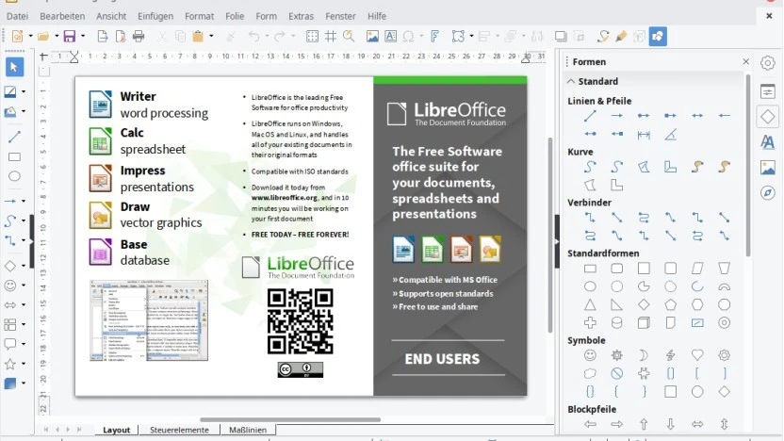Pick the Rectangle drawing tool
Screen dimensions: 784x441
pyautogui.click(x=14, y=157)
